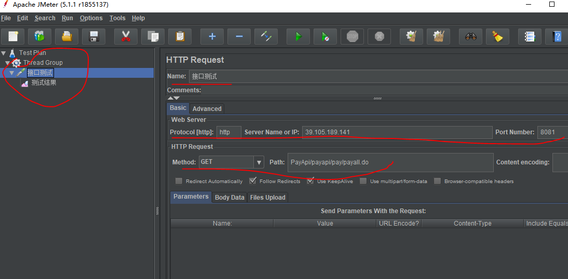
Task: Select the 测试结果 tree item
Action: click(x=44, y=83)
